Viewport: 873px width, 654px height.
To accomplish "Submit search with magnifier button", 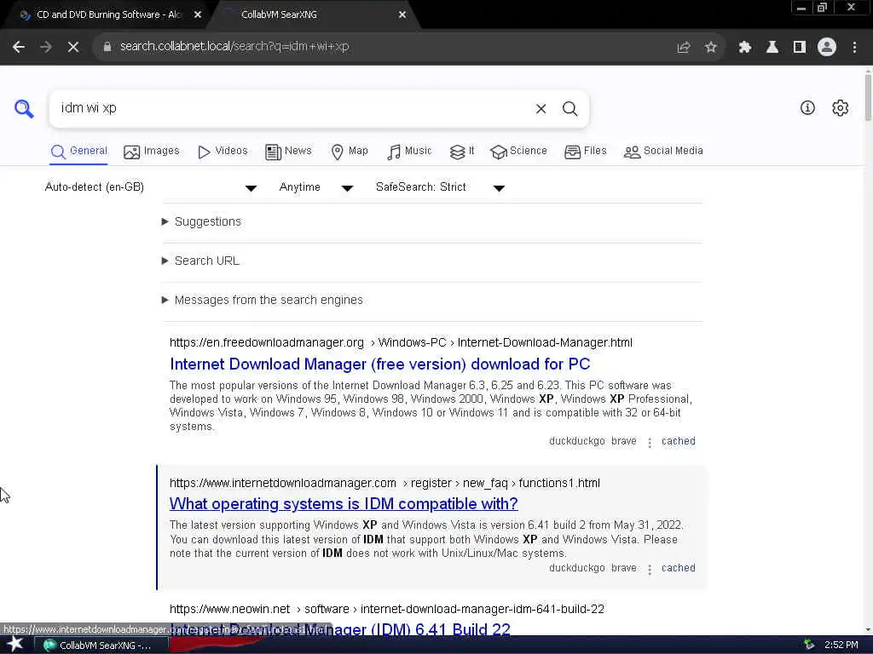I will click(569, 109).
